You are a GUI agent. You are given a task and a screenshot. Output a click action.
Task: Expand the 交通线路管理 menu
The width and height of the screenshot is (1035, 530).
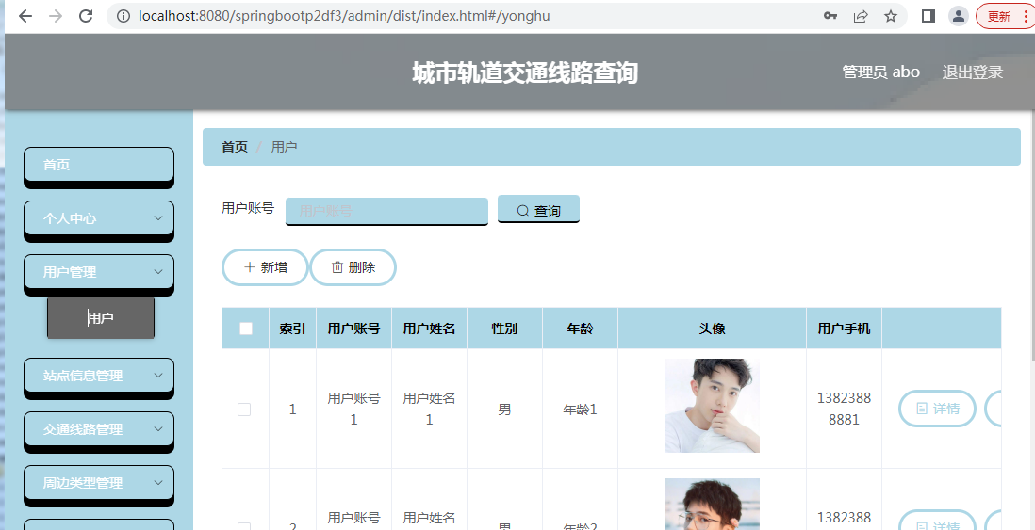tap(98, 429)
